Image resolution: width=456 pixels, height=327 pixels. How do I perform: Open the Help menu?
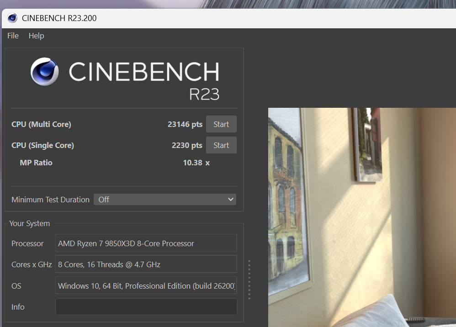(x=36, y=36)
